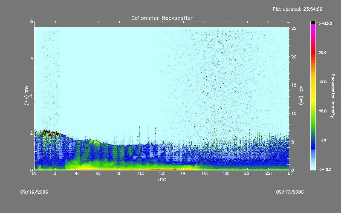Click the '16:' UTC hour tick
This screenshot has height=213, width=341.
[205, 173]
